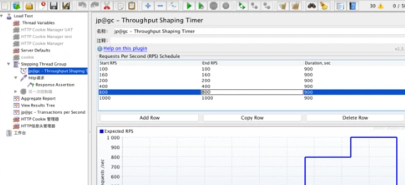Click the Clear results broom icon
This screenshot has height=185, width=405.
pyautogui.click(x=283, y=5)
